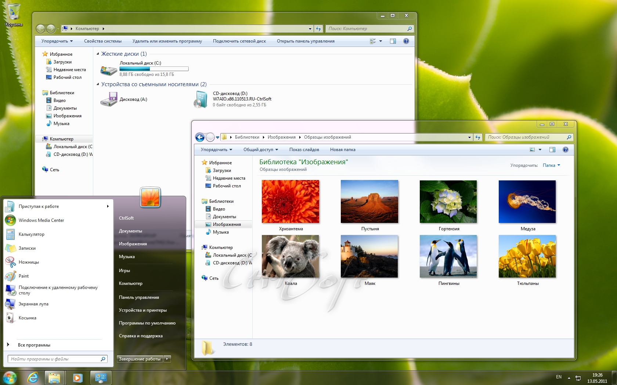Open Windows Media Player from the taskbar
This screenshot has width=617, height=385.
(x=77, y=378)
